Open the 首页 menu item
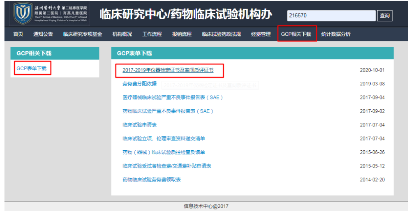The image size is (411, 216). 18,34
